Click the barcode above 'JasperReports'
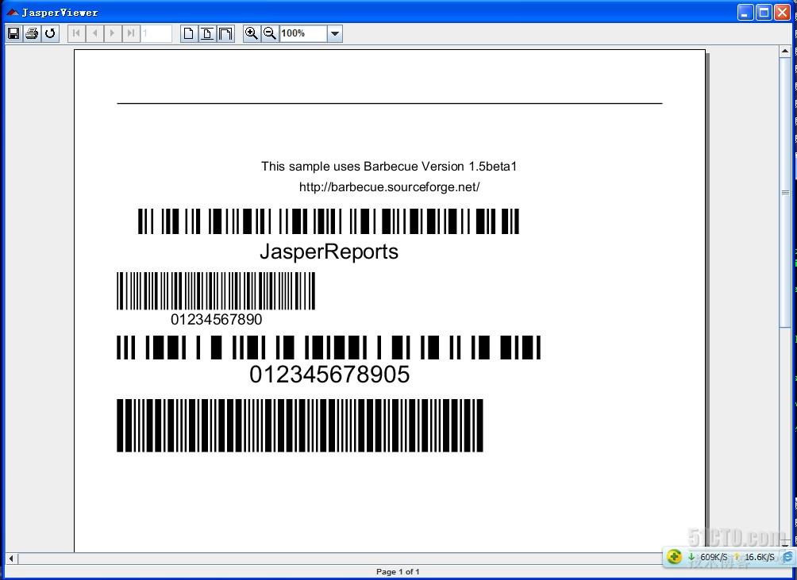The height and width of the screenshot is (580, 797). (329, 221)
